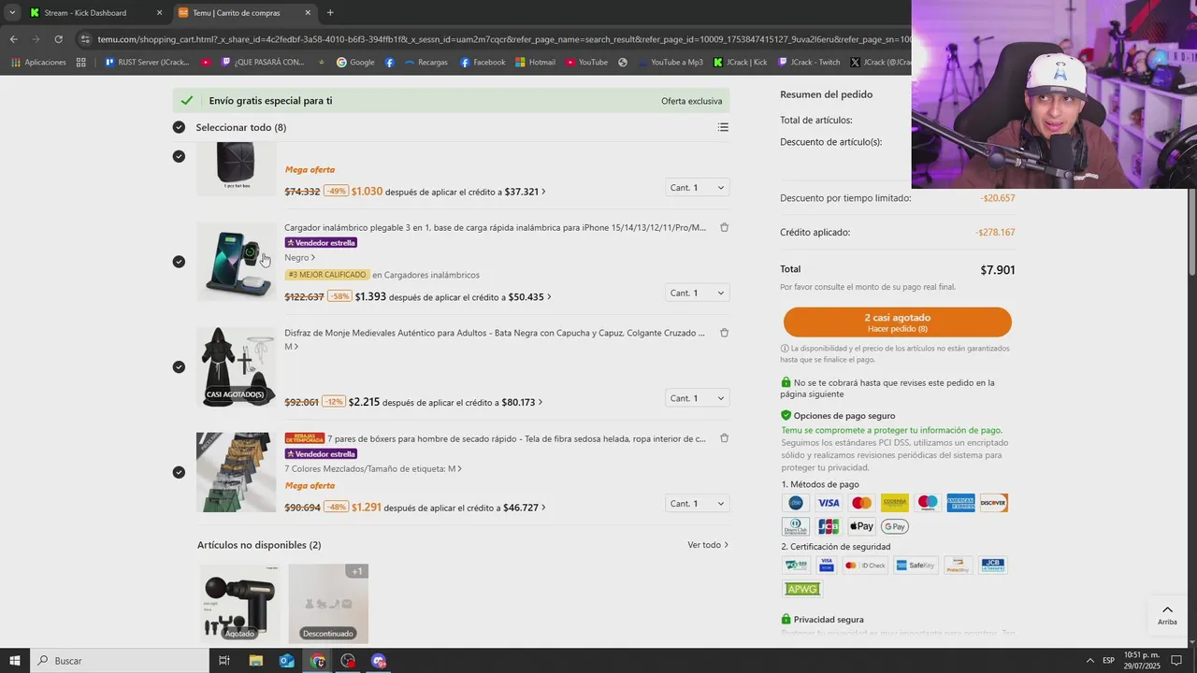The width and height of the screenshot is (1197, 673).
Task: Open the tab search dropdown in Chrome
Action: [x=12, y=13]
